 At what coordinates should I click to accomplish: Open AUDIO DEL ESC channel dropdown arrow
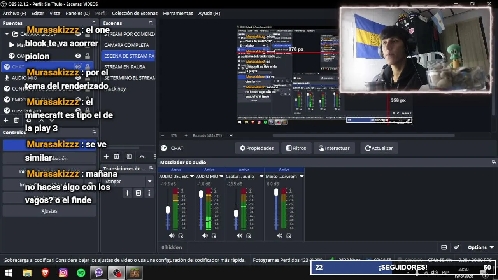tap(192, 177)
